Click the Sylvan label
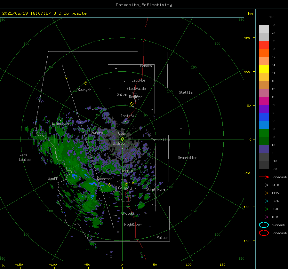 coord(123,94)
